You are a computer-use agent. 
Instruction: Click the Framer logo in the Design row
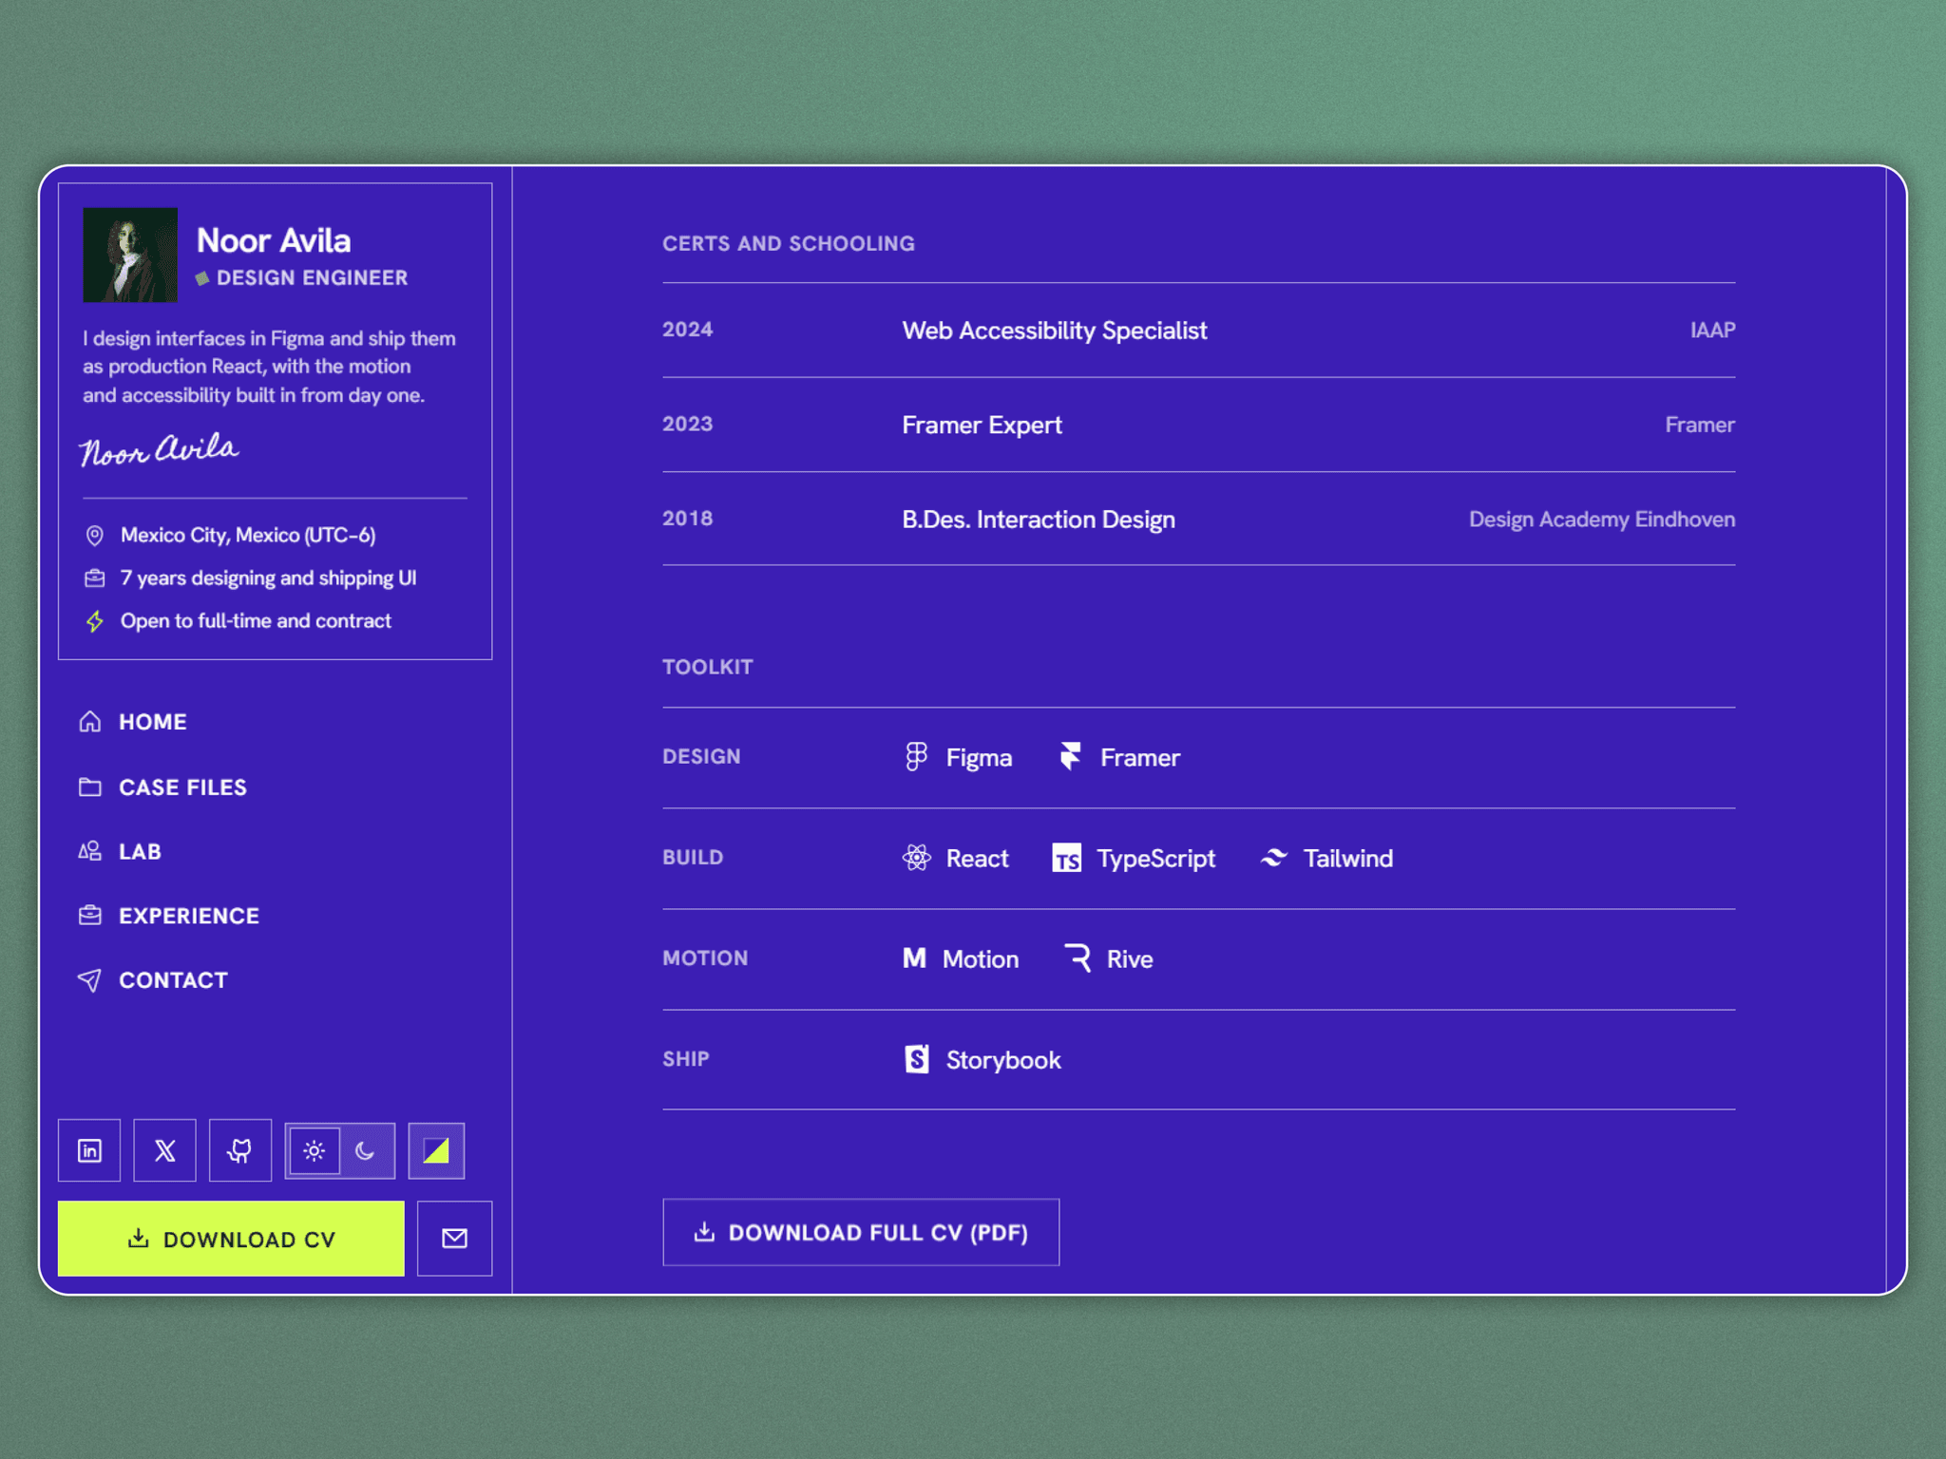coord(1071,757)
